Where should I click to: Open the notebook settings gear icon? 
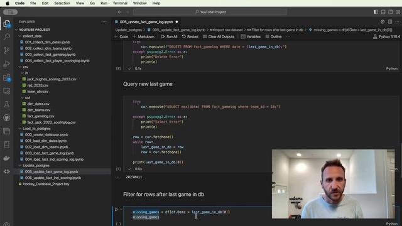click(383, 22)
